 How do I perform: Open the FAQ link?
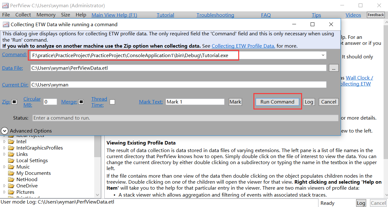click(x=266, y=15)
